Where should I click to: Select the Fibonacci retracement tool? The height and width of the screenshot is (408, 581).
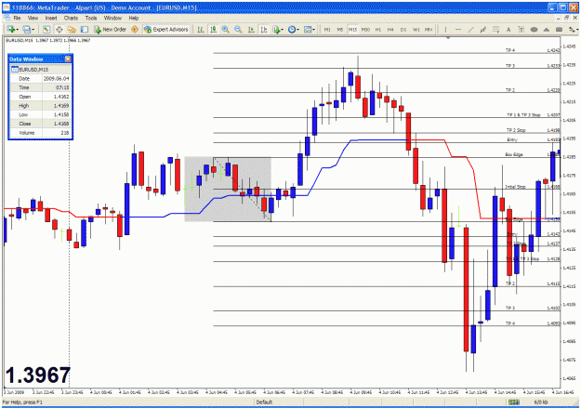(x=495, y=29)
